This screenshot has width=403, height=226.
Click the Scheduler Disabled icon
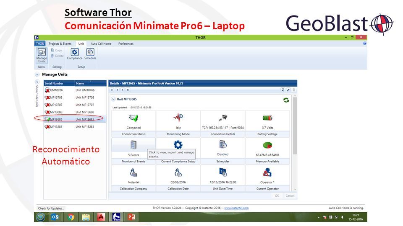coord(222,144)
